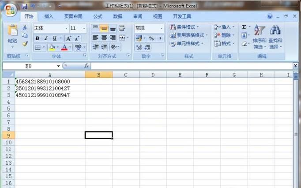Click the wrap text icon
Image resolution: width=301 pixels, height=188 pixels.
pyautogui.click(x=122, y=28)
